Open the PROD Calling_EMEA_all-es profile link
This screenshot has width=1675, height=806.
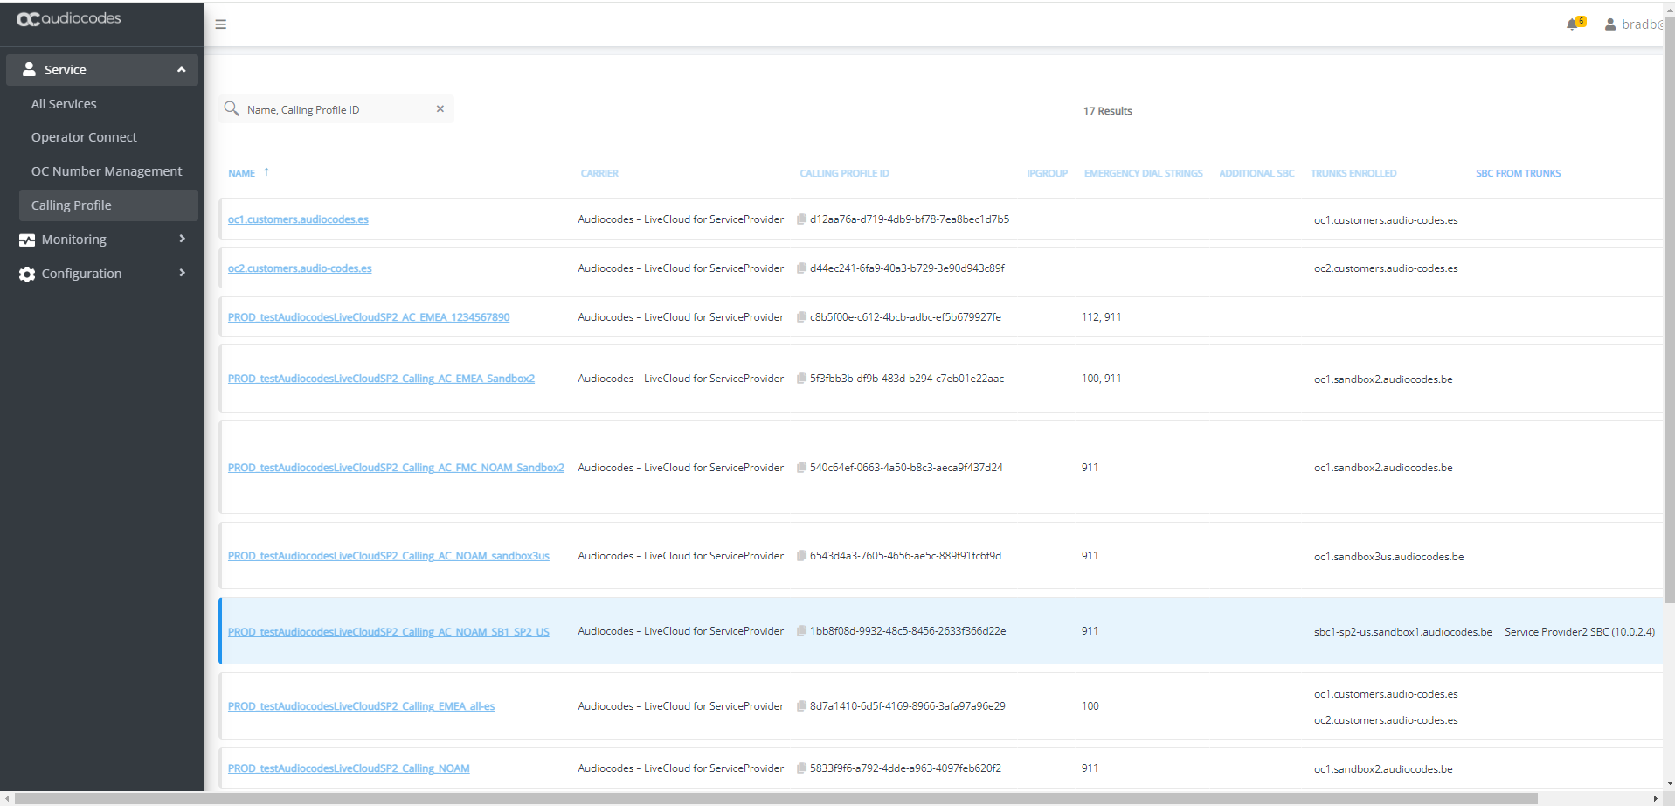[361, 706]
